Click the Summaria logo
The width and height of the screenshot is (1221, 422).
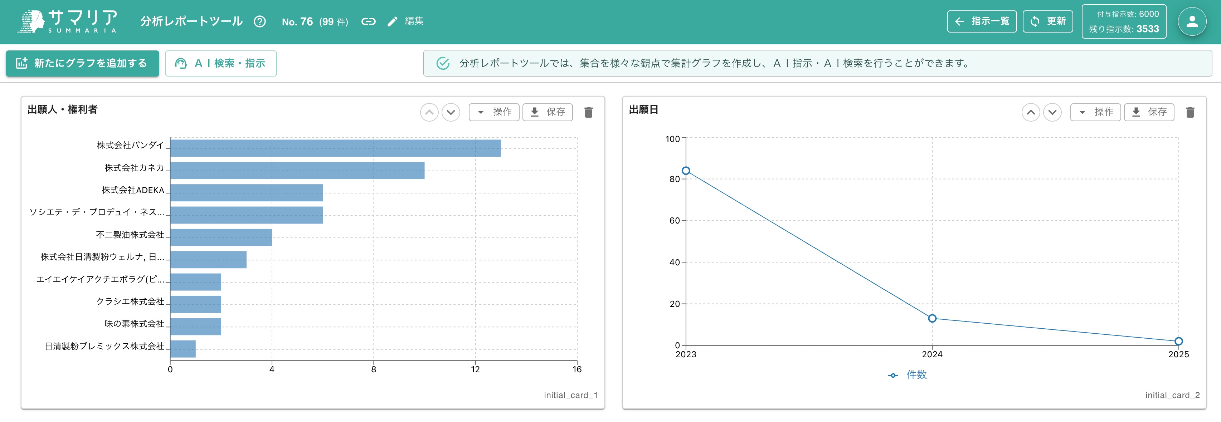click(67, 21)
